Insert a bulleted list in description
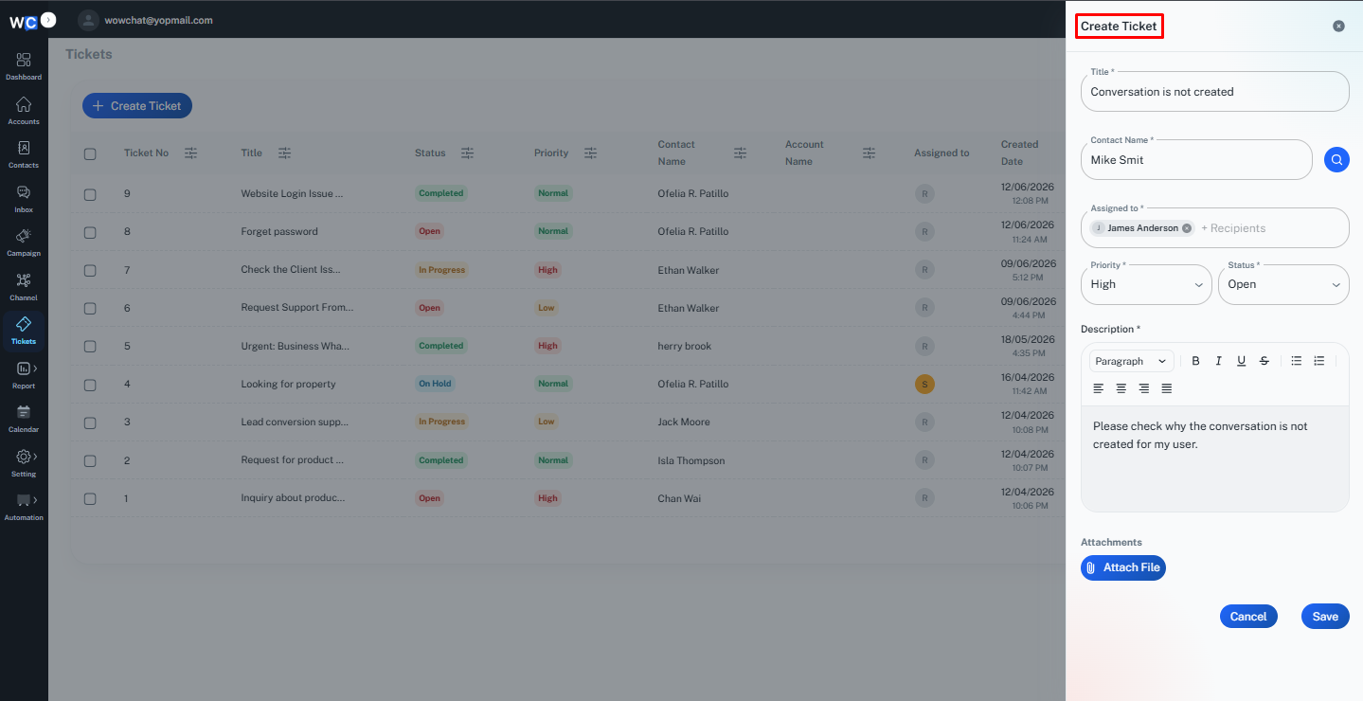 pyautogui.click(x=1296, y=361)
